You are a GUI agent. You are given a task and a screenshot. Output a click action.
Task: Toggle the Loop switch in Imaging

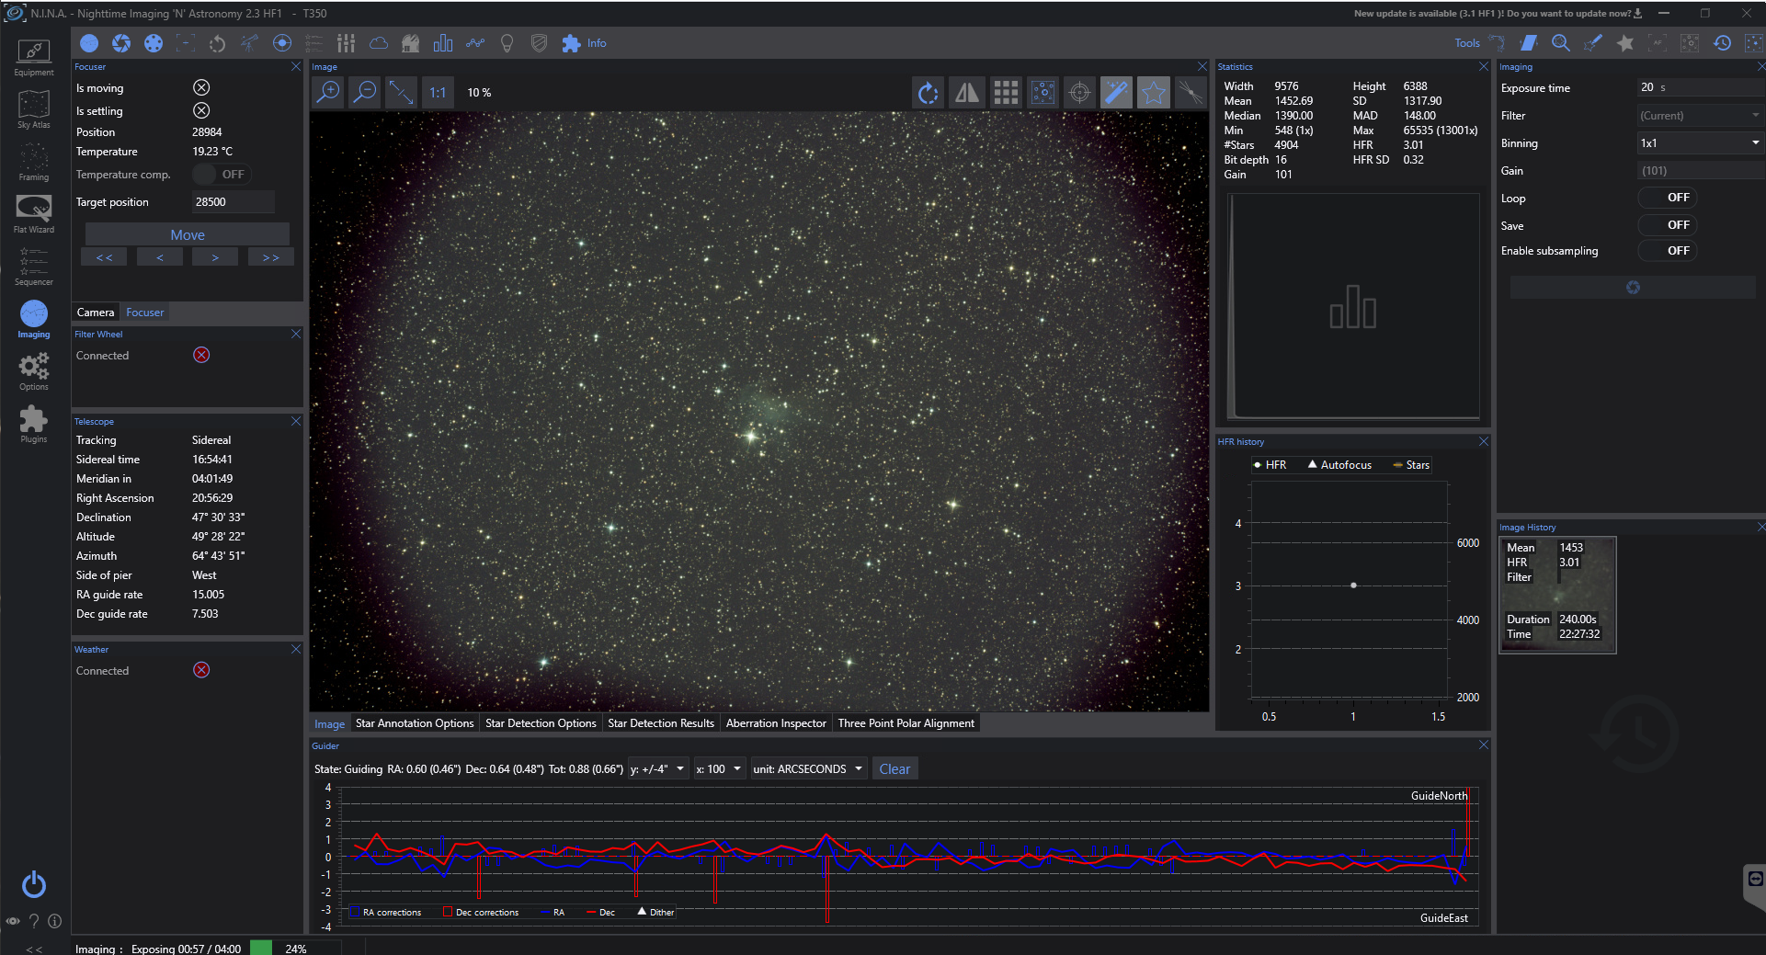pos(1666,198)
